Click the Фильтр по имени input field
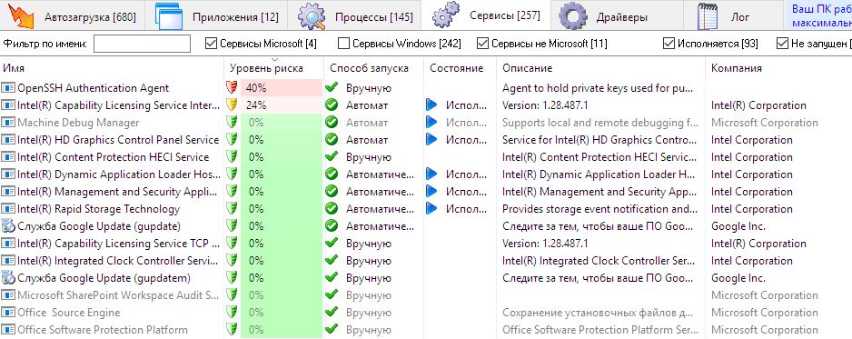Image resolution: width=852 pixels, height=339 pixels. (142, 44)
